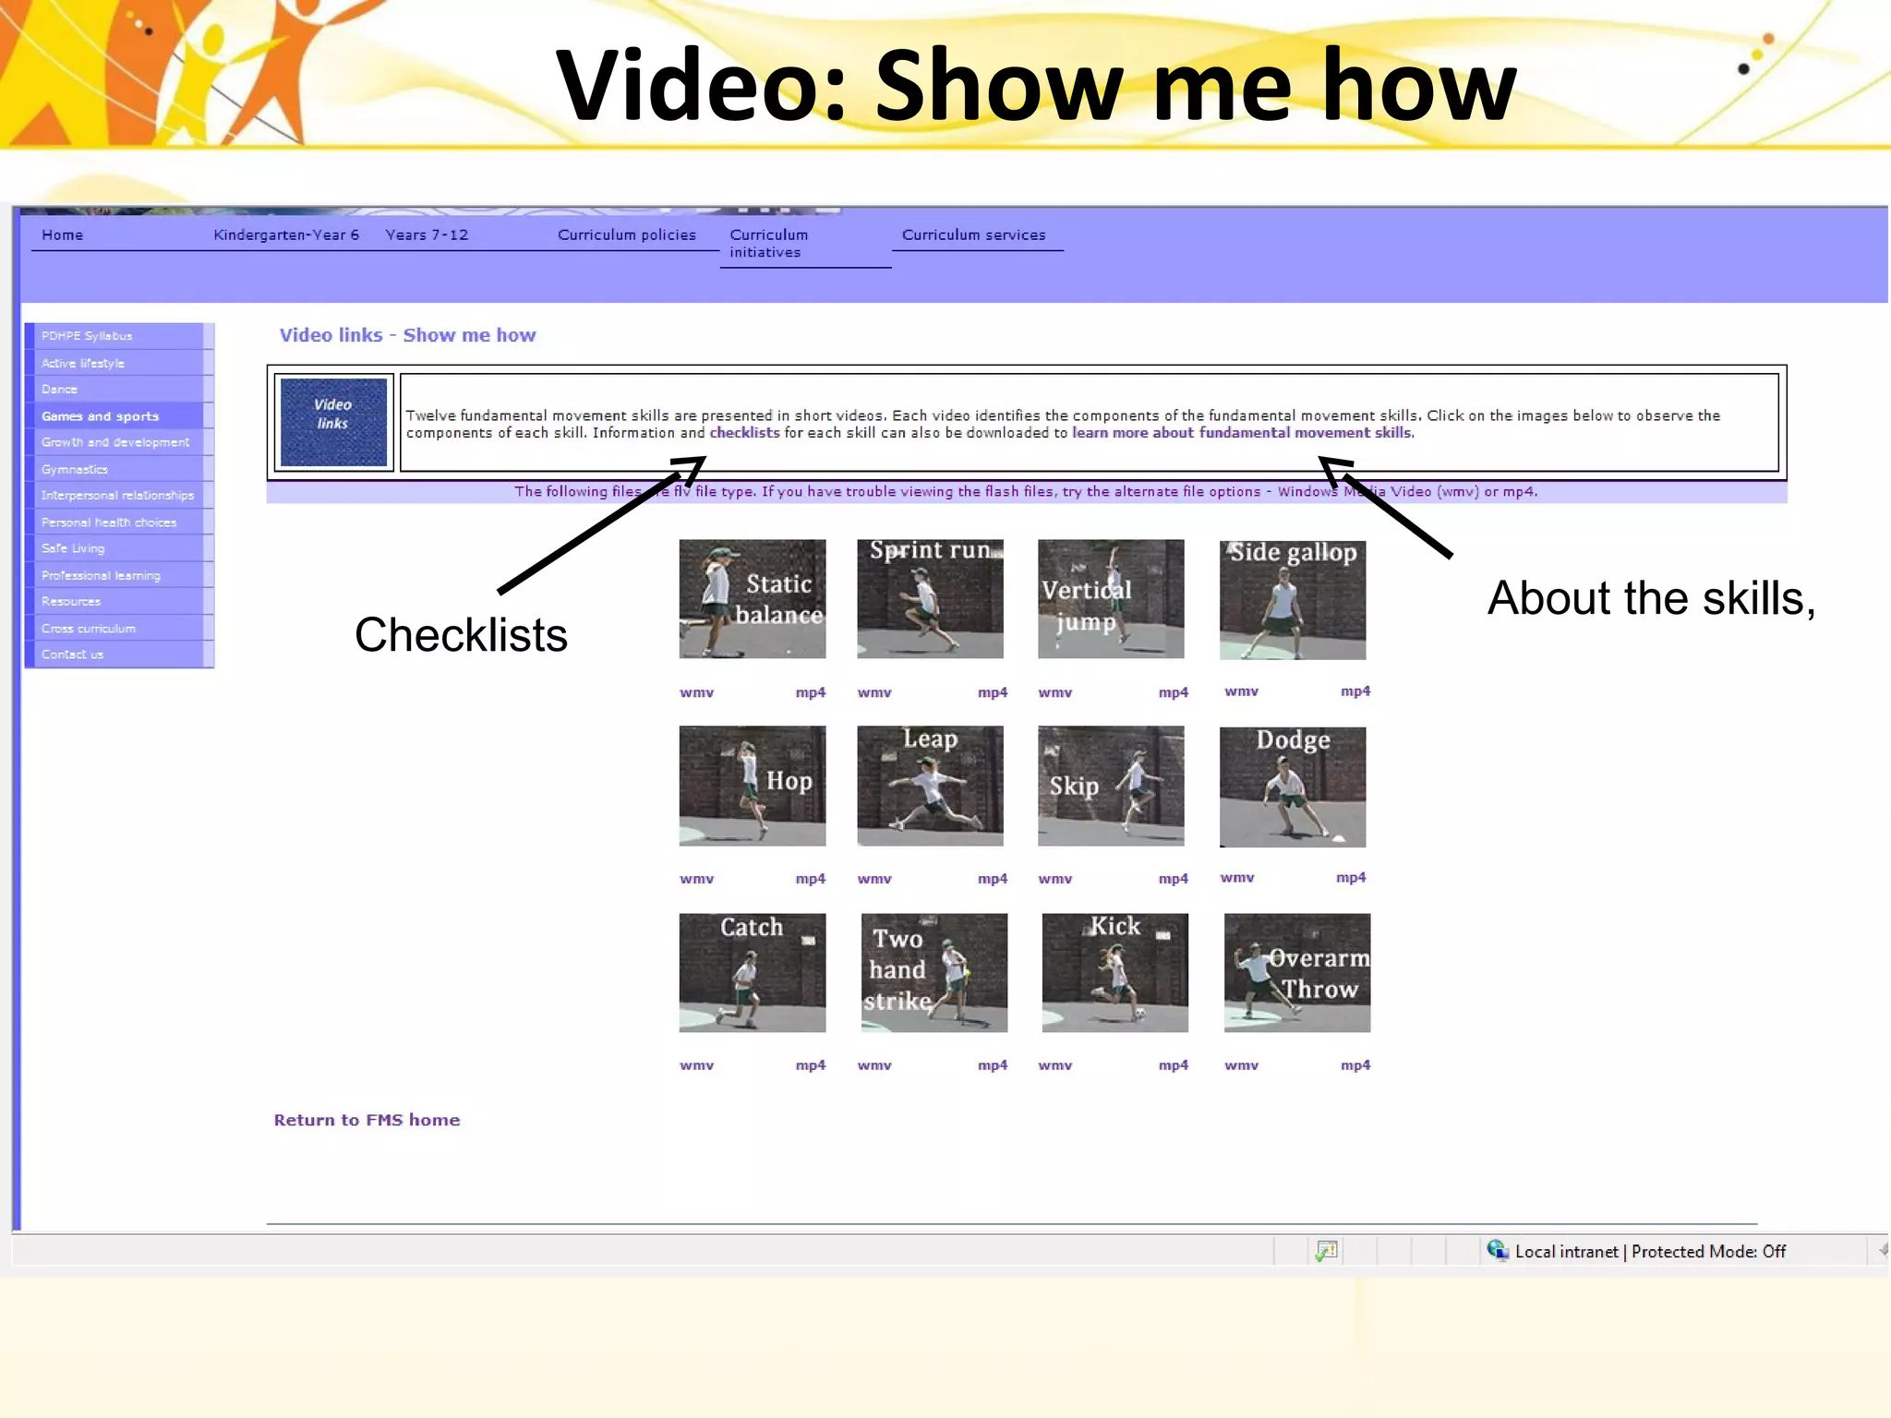Select Contact us in sidebar
The image size is (1891, 1418).
tap(119, 655)
